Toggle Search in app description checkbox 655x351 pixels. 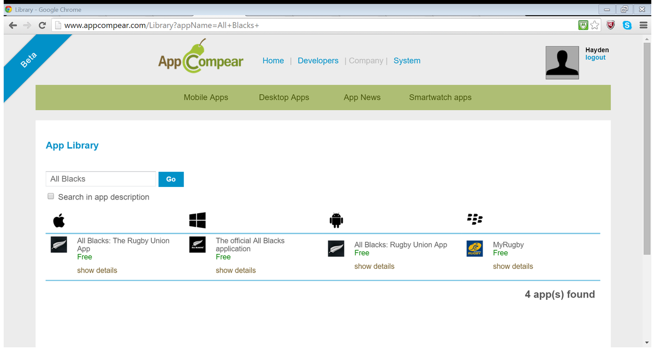point(51,196)
